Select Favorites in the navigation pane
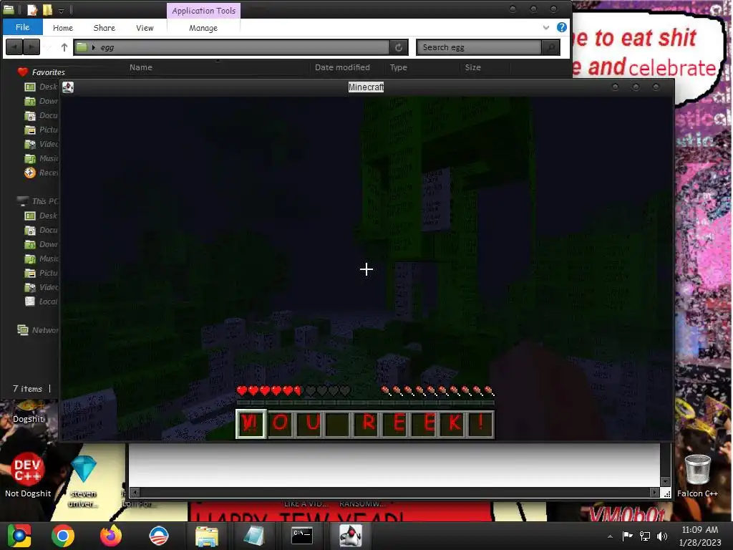Screen dimensions: 733x550 click(x=41, y=72)
